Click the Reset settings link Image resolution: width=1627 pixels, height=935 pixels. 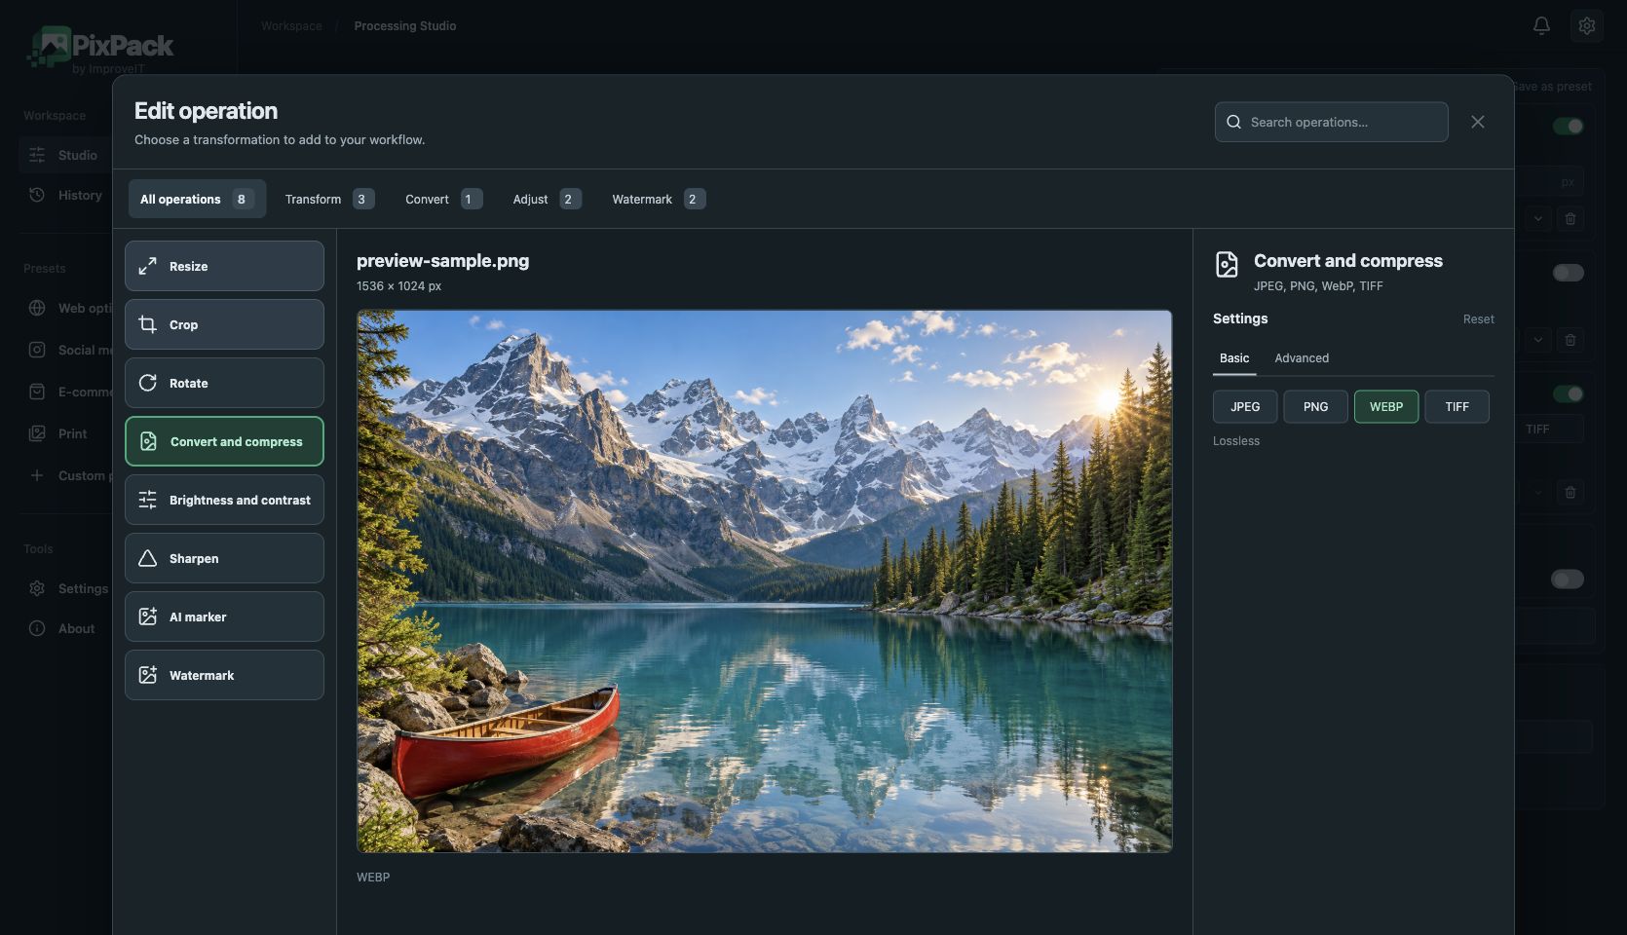[1478, 318]
